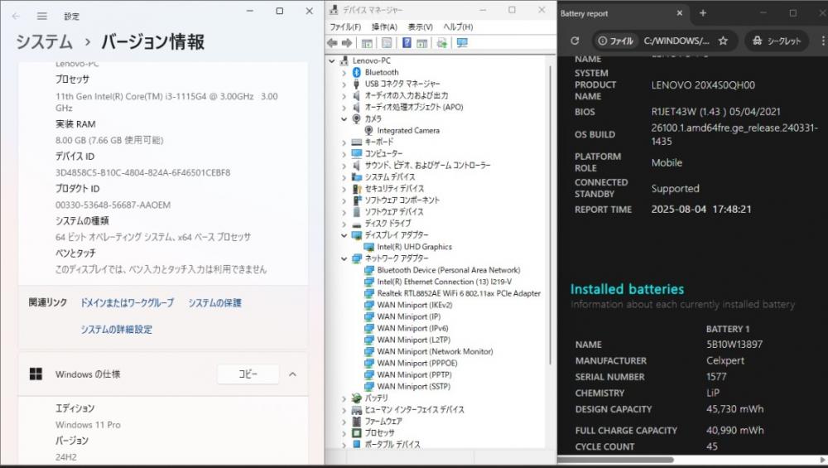The width and height of the screenshot is (828, 468).
Task: Collapse the カメラ category
Action: 344,118
